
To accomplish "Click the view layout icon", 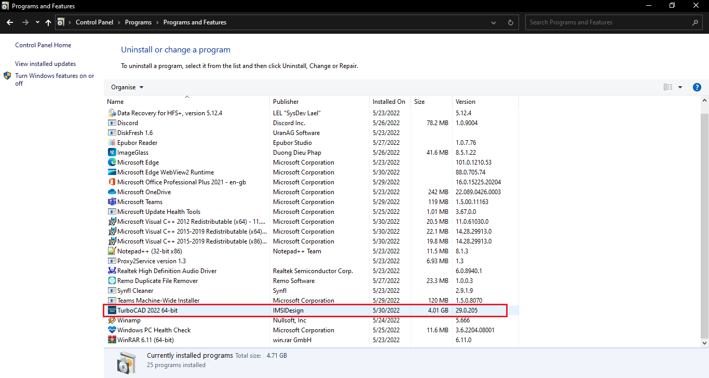I will (x=668, y=87).
